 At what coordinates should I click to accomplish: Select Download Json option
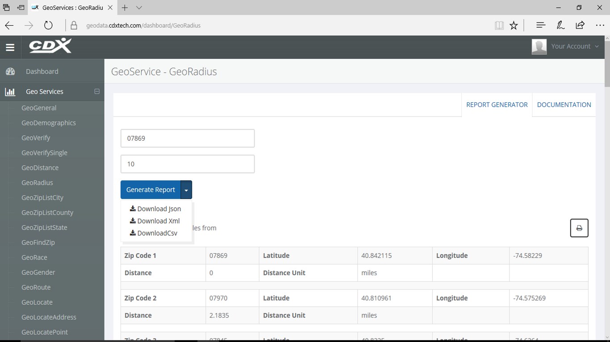[x=155, y=209]
